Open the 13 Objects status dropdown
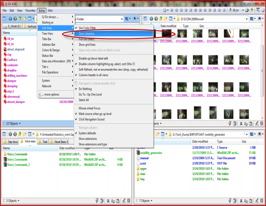This screenshot has height=206, width=266. click(13, 123)
